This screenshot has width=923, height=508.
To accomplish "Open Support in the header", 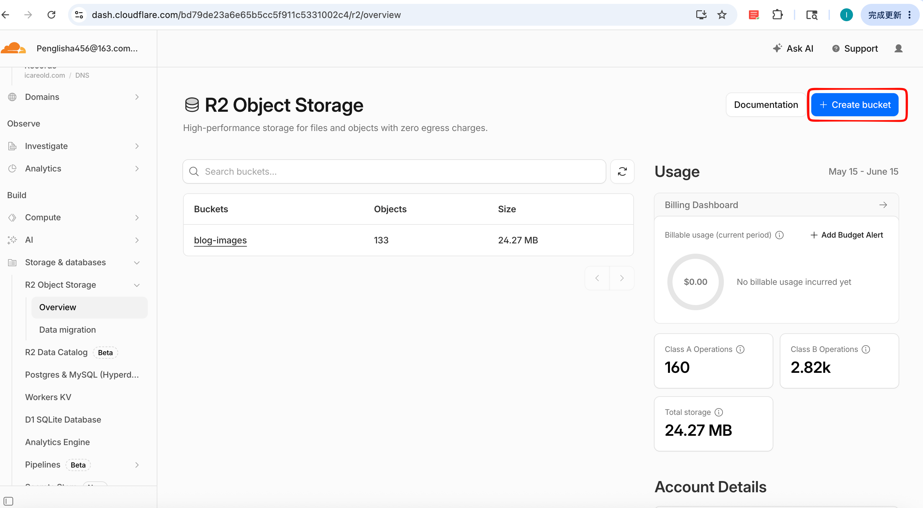I will (855, 48).
